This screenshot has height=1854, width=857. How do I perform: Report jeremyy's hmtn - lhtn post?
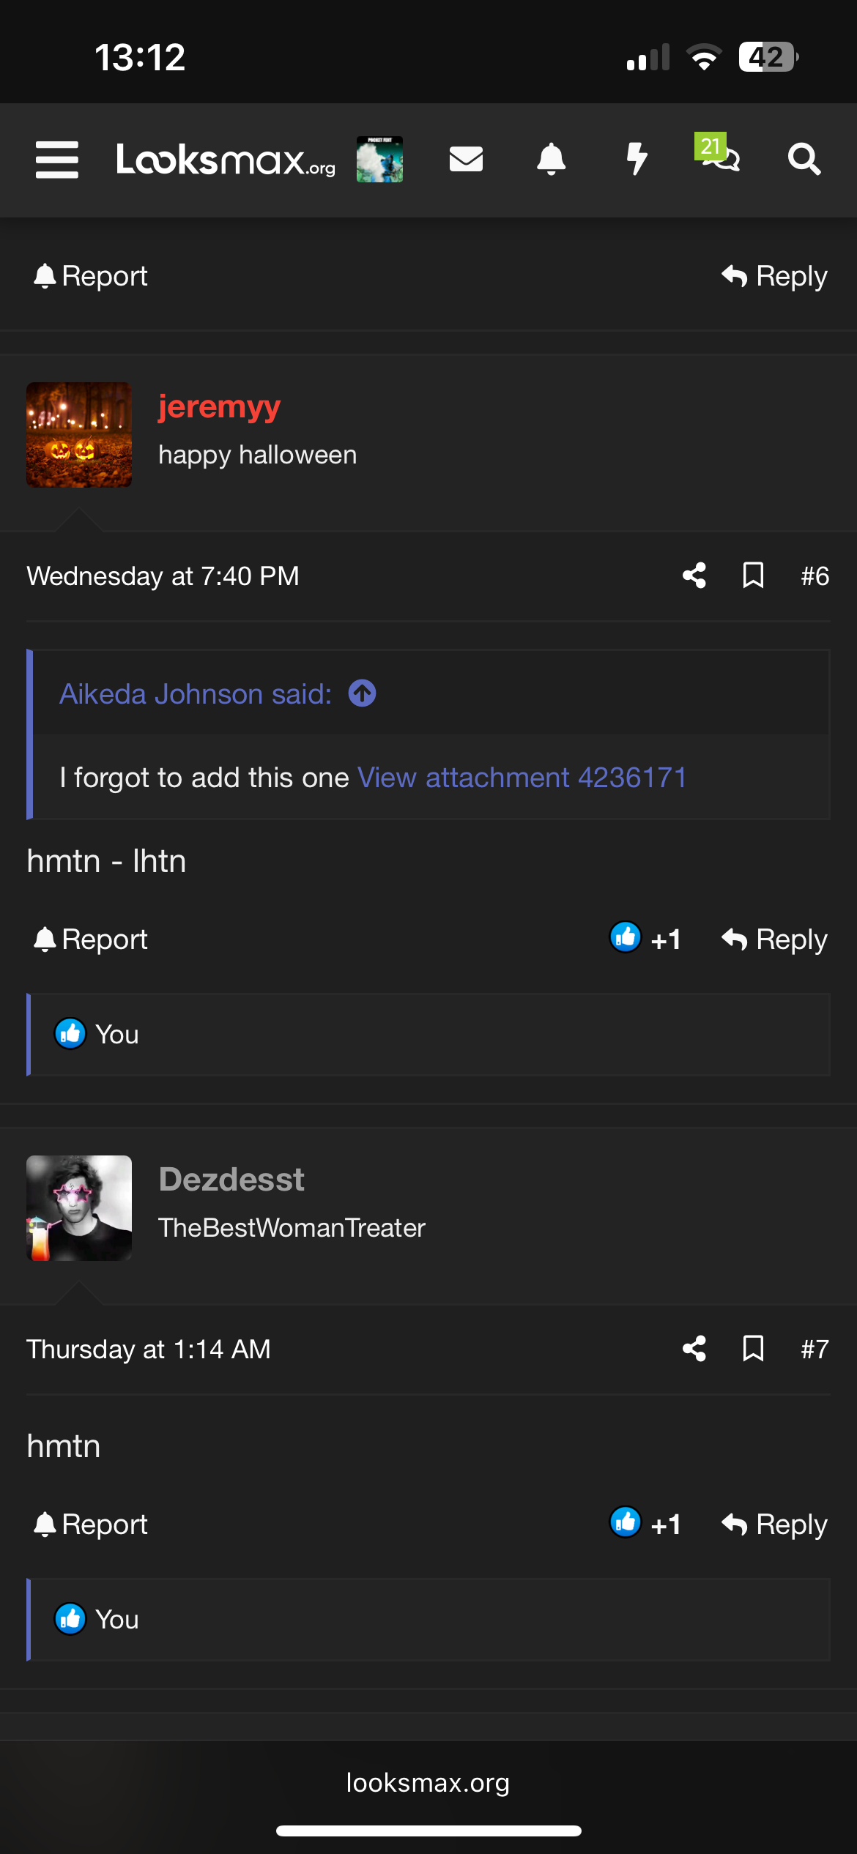point(91,939)
